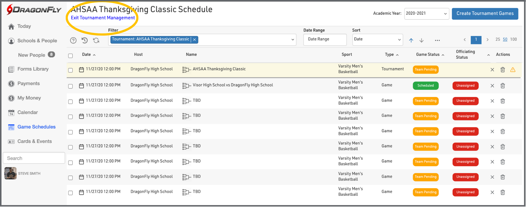Click Exit Tournament Management link
Image resolution: width=526 pixels, height=207 pixels.
[x=103, y=18]
